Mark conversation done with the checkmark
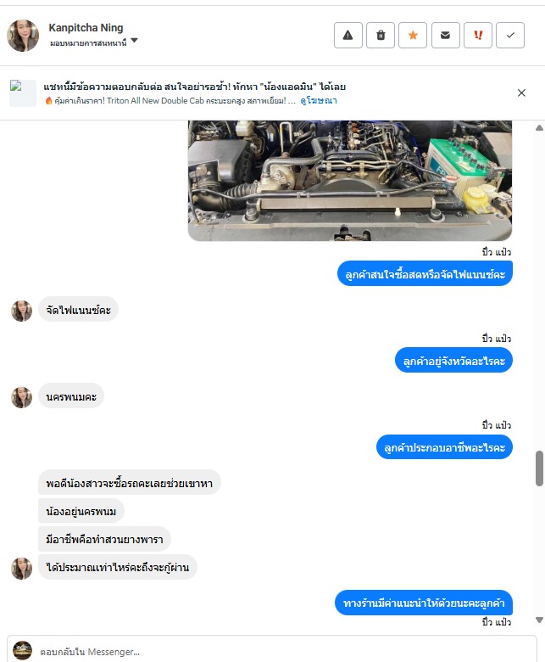Image resolution: width=545 pixels, height=662 pixels. click(510, 35)
